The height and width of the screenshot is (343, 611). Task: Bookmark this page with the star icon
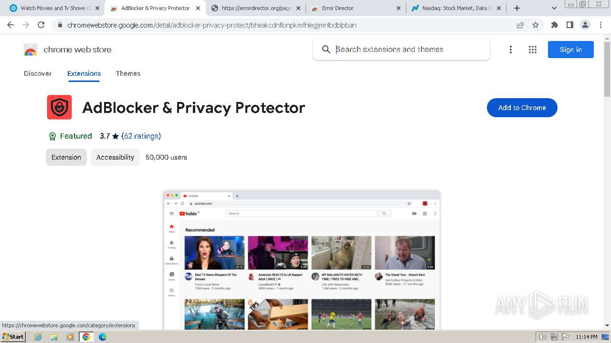tap(536, 25)
